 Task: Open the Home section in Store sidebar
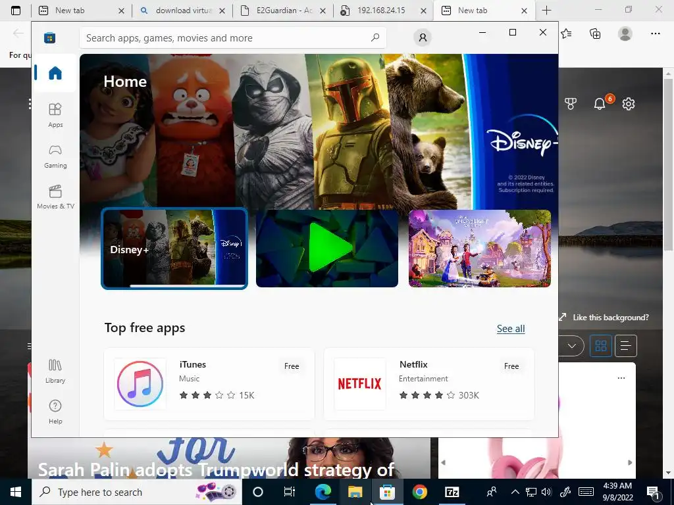point(55,73)
